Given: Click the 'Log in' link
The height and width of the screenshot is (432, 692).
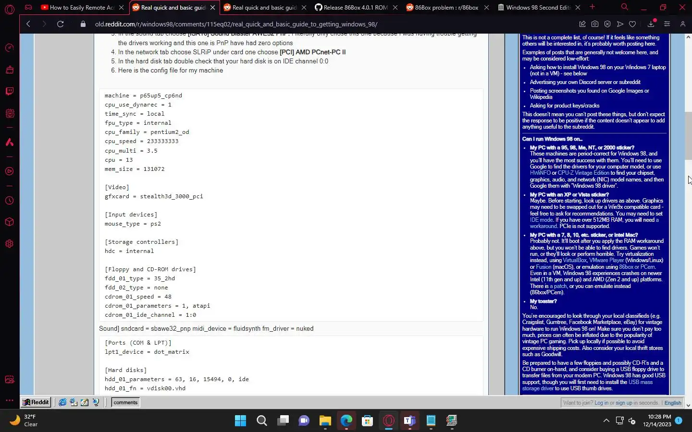Looking at the screenshot, I should 601,403.
